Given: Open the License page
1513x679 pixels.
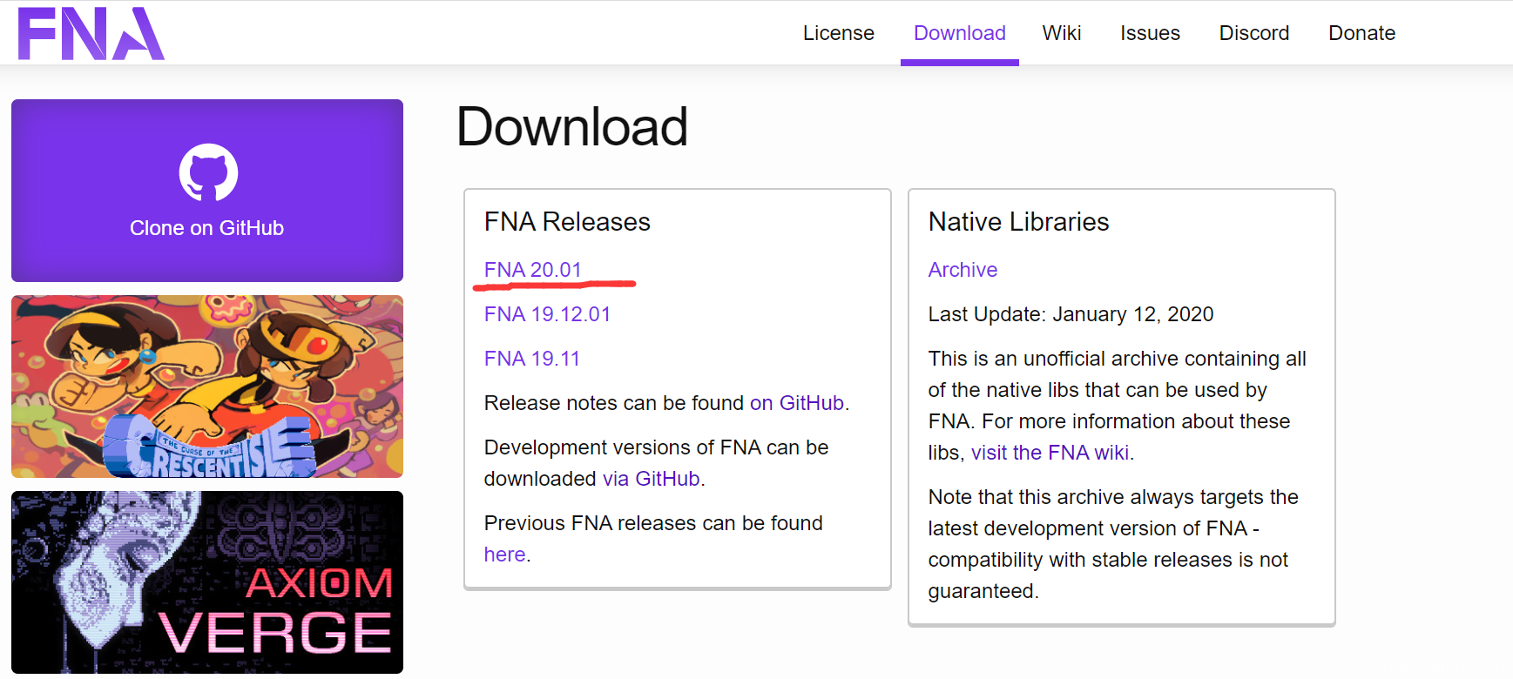Looking at the screenshot, I should point(838,33).
